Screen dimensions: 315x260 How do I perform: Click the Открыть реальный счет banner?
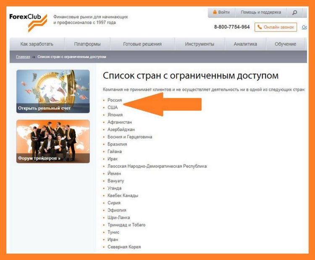pyautogui.click(x=53, y=91)
